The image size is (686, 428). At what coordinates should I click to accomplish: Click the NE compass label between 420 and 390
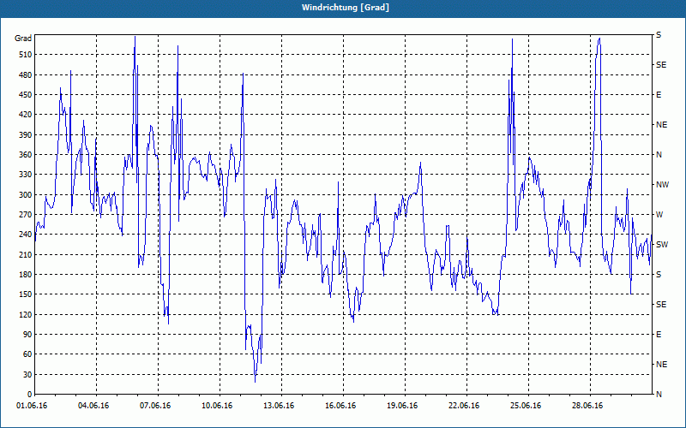662,125
